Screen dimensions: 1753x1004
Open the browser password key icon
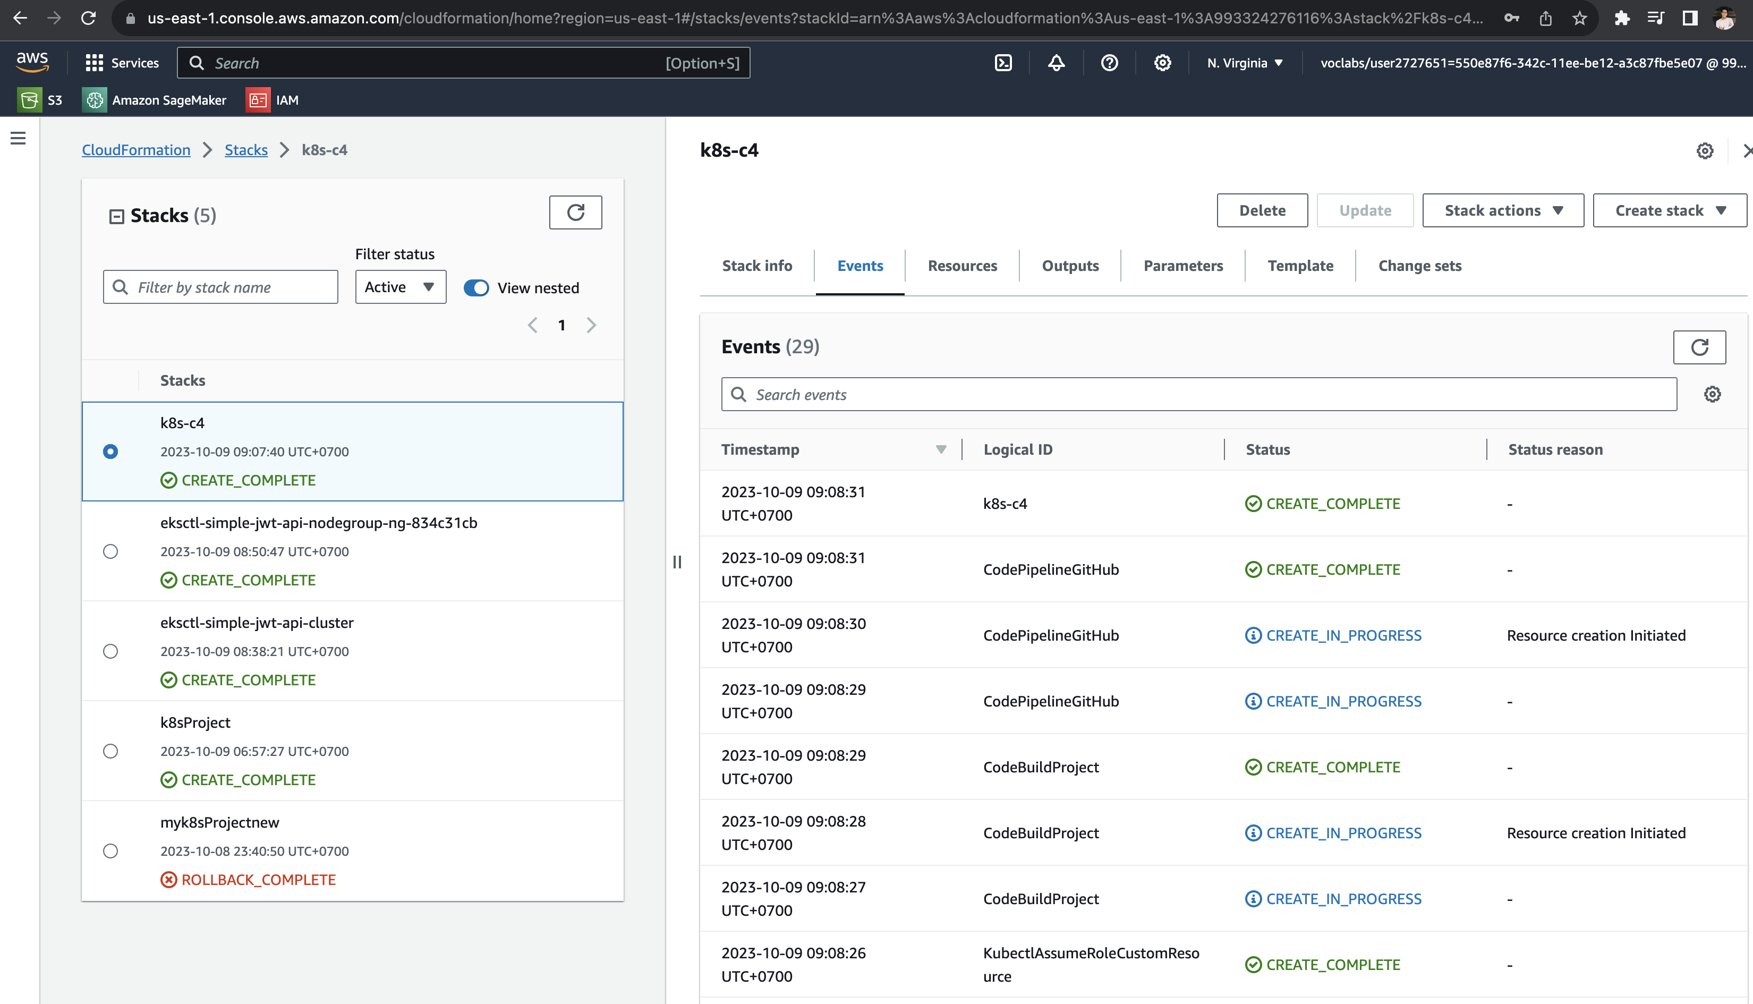point(1512,18)
